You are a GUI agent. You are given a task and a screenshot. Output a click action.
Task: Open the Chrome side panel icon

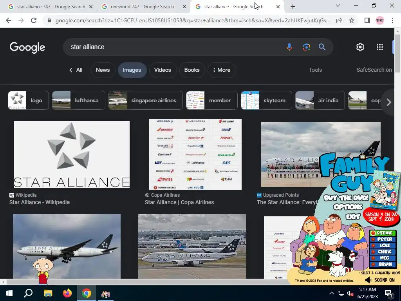pyautogui.click(x=367, y=20)
